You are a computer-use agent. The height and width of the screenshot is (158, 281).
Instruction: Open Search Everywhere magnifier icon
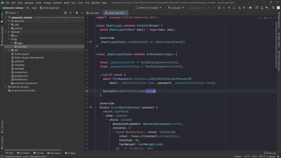point(273,8)
